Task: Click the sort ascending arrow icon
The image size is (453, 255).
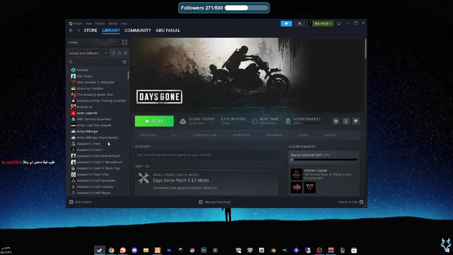Action: coord(114,53)
